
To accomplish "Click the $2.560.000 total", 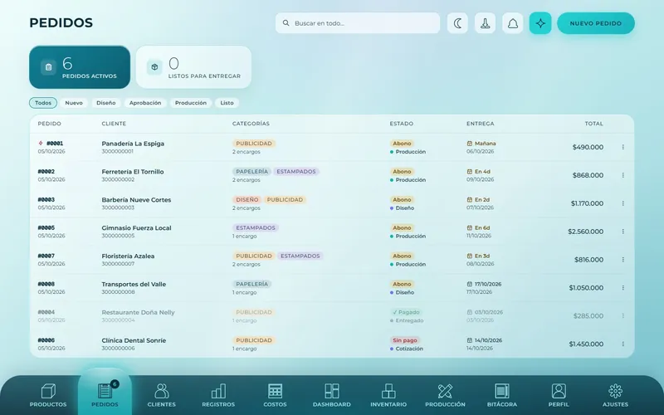I will pyautogui.click(x=586, y=232).
